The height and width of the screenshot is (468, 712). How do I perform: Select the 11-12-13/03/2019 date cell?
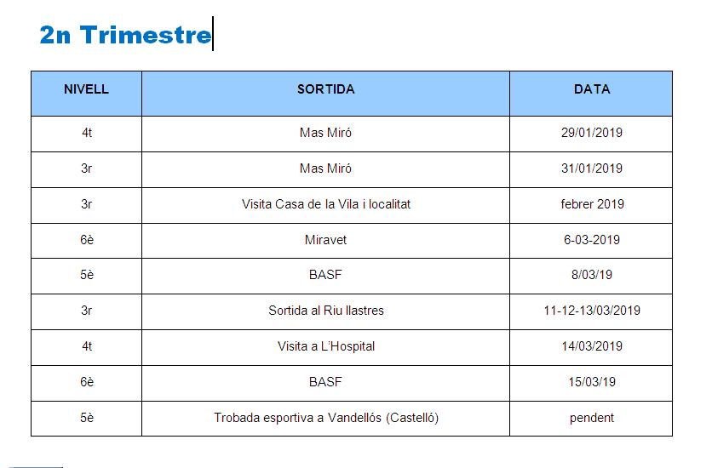click(591, 311)
